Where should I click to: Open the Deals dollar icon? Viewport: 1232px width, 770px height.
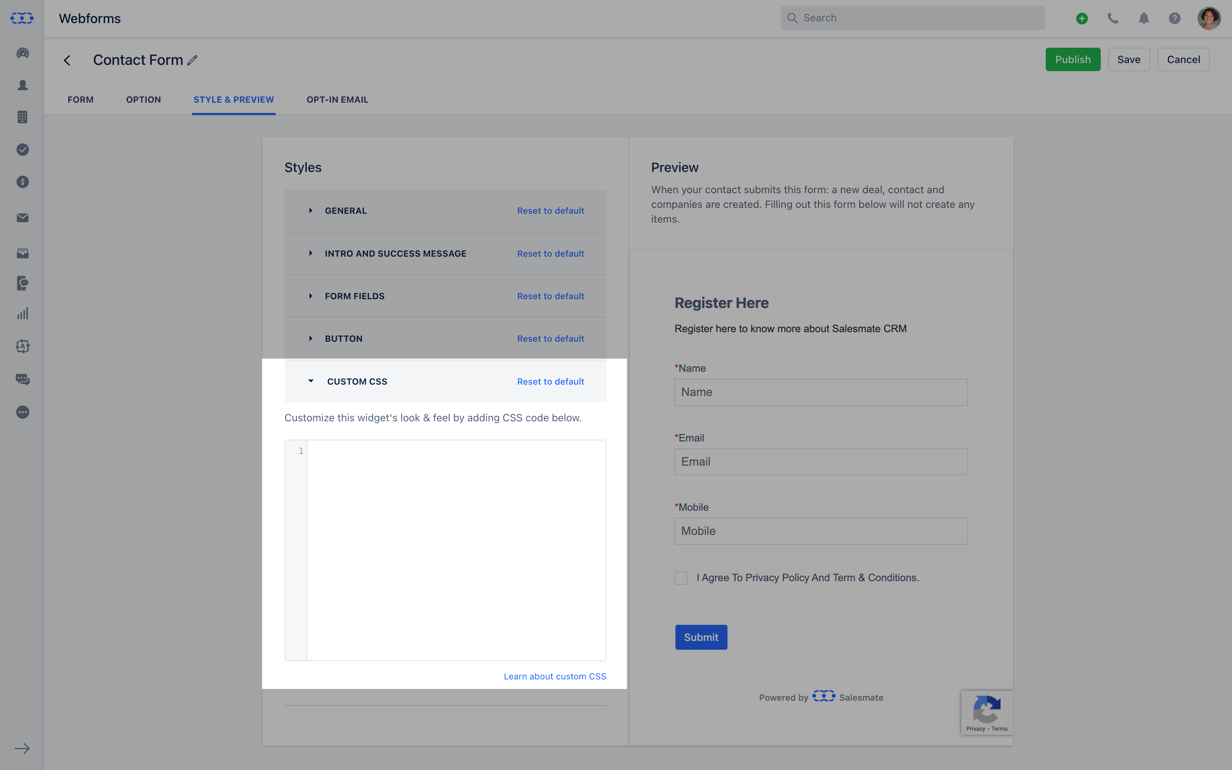coord(22,182)
